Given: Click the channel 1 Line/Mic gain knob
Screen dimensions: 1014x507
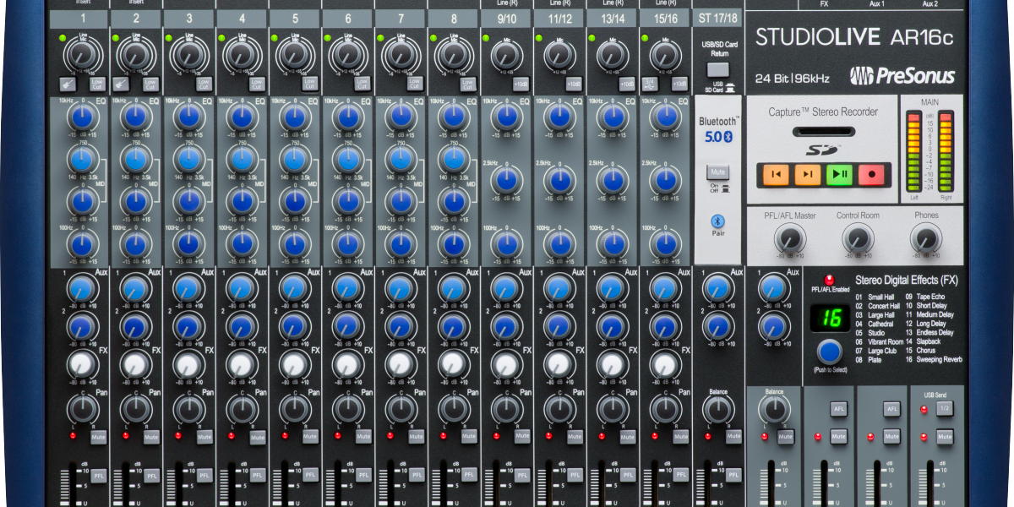Looking at the screenshot, I should [x=82, y=55].
